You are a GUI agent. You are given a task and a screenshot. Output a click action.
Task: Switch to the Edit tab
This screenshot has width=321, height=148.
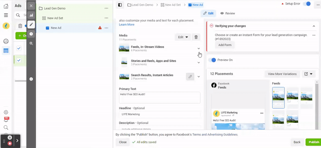[208, 13]
